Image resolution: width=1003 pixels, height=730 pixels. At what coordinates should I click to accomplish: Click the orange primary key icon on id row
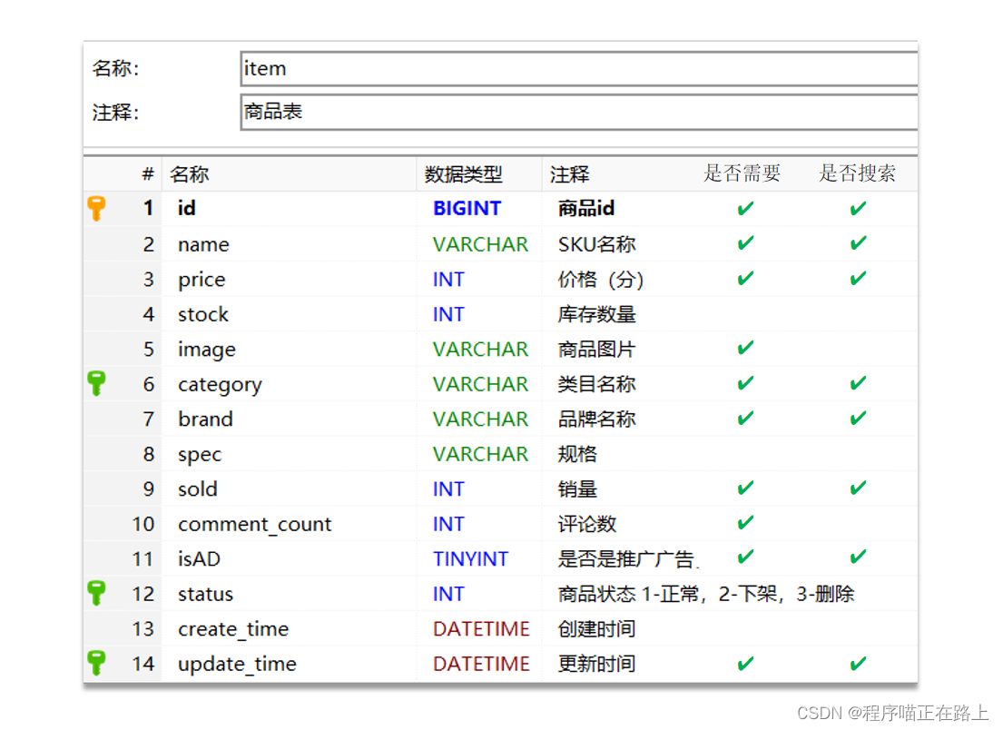(96, 209)
